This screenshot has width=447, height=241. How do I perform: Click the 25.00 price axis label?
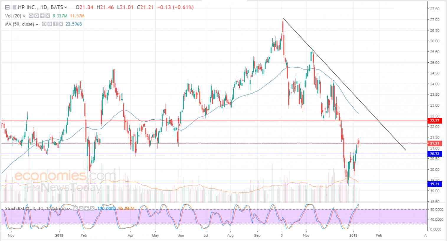[x=435, y=63]
